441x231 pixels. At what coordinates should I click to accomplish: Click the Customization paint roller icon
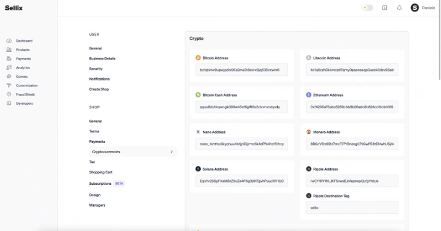pos(9,85)
